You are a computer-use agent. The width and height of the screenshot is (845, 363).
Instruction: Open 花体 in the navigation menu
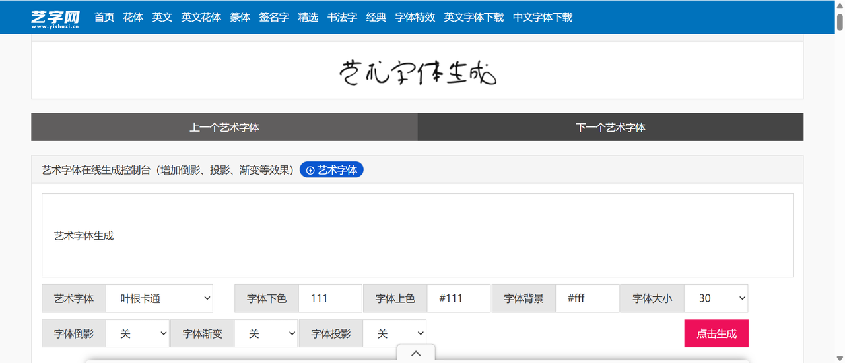point(133,17)
